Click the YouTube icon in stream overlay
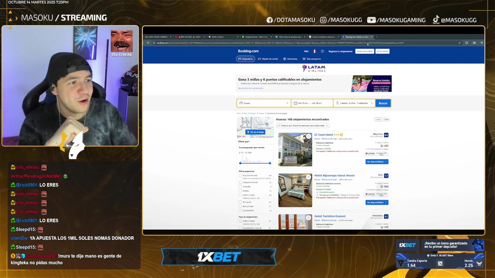This screenshot has height=278, width=495. tap(371, 20)
